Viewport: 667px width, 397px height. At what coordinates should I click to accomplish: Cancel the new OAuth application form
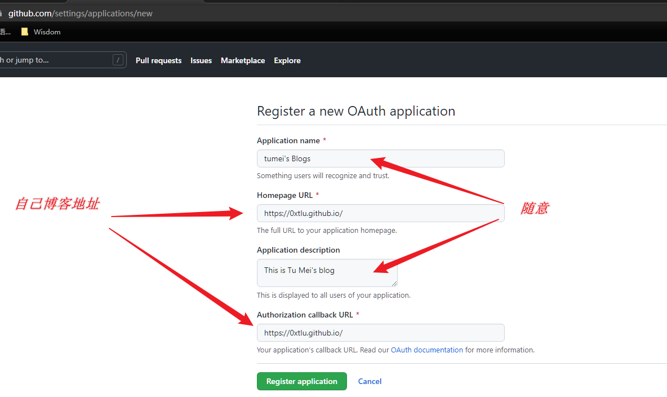click(370, 382)
